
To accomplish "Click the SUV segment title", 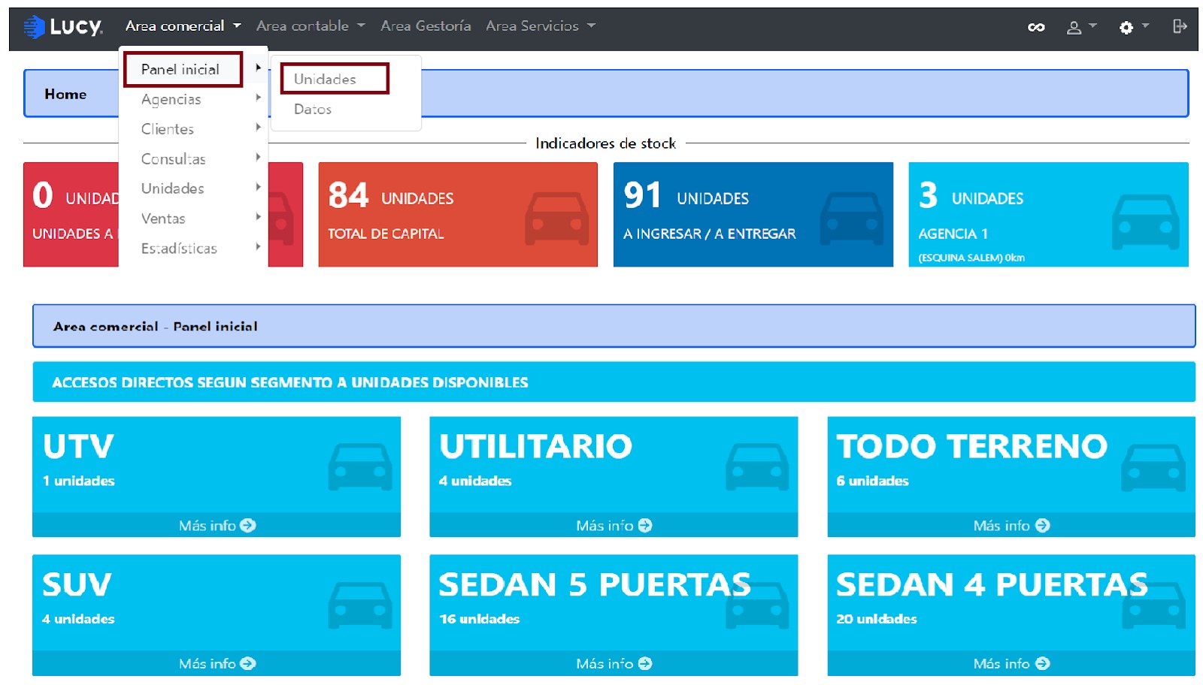I will pyautogui.click(x=77, y=585).
